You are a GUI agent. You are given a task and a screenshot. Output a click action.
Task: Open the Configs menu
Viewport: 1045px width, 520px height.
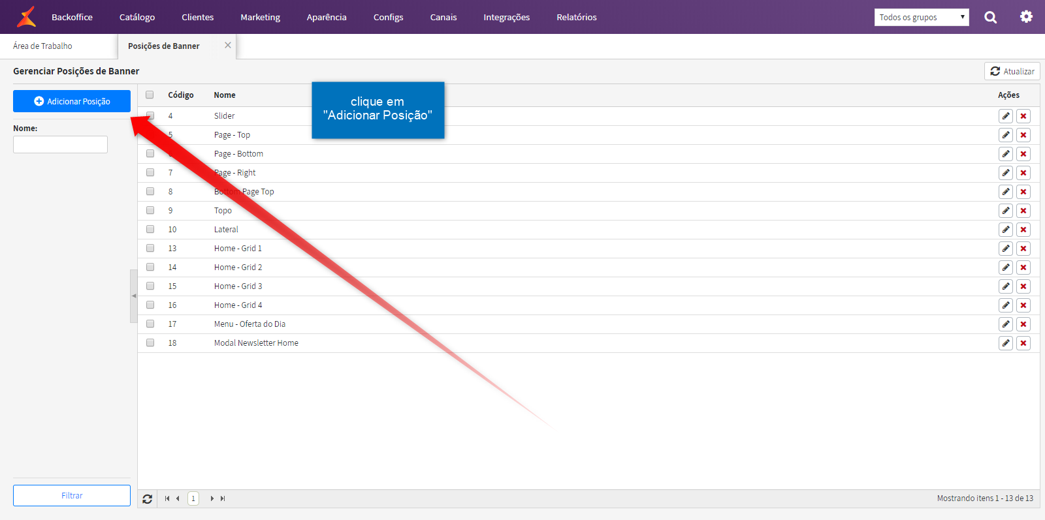(x=388, y=17)
